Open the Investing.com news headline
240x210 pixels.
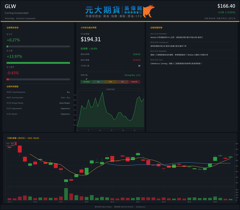[x=168, y=46]
